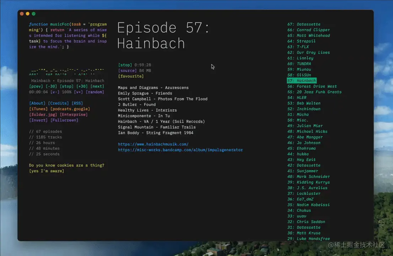The width and height of the screenshot is (393, 256).
Task: Select episode 51: Mücha
Action: pyautogui.click(x=298, y=114)
